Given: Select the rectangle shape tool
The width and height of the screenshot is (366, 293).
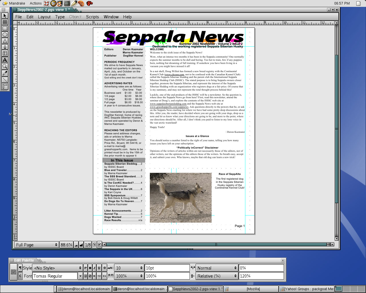Looking at the screenshot, I should pyautogui.click(x=5, y=28).
